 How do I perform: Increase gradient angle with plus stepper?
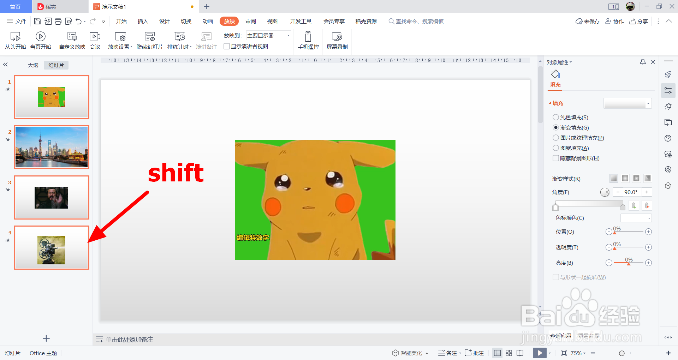click(647, 192)
